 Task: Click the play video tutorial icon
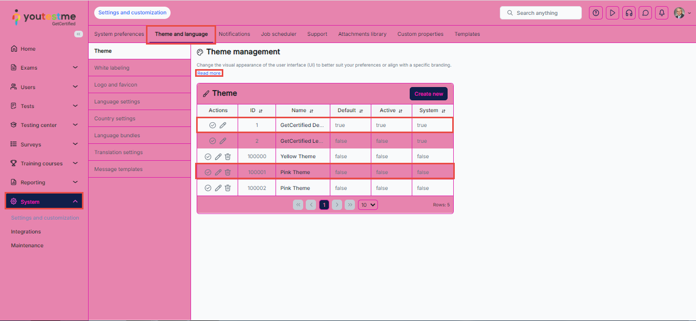[613, 13]
